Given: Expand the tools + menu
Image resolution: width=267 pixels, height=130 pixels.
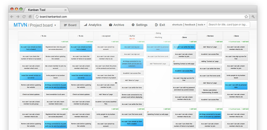Looking at the screenshot, I should [202, 25].
